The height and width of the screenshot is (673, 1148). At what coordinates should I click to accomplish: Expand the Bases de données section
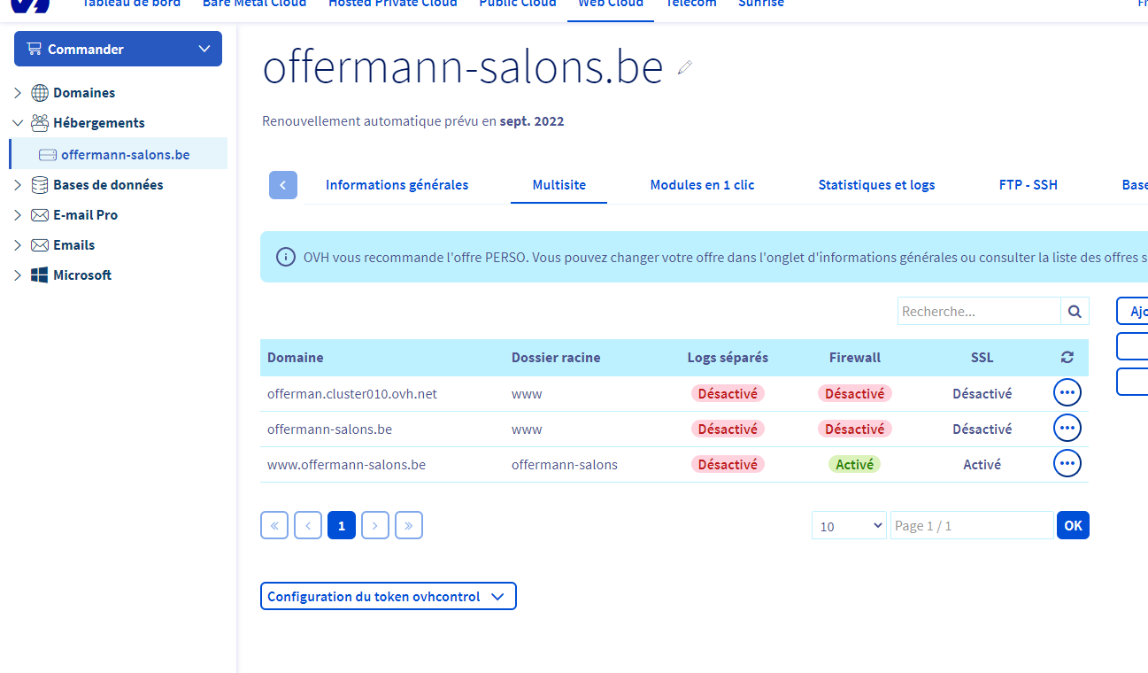point(18,185)
